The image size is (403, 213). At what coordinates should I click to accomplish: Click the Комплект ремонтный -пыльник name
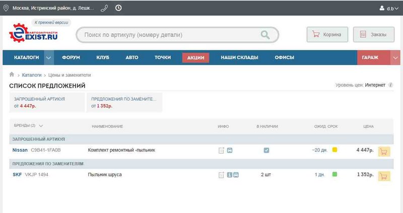click(121, 150)
